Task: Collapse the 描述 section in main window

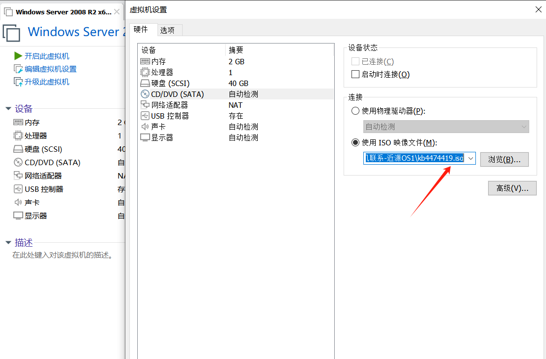Action: pyautogui.click(x=8, y=242)
